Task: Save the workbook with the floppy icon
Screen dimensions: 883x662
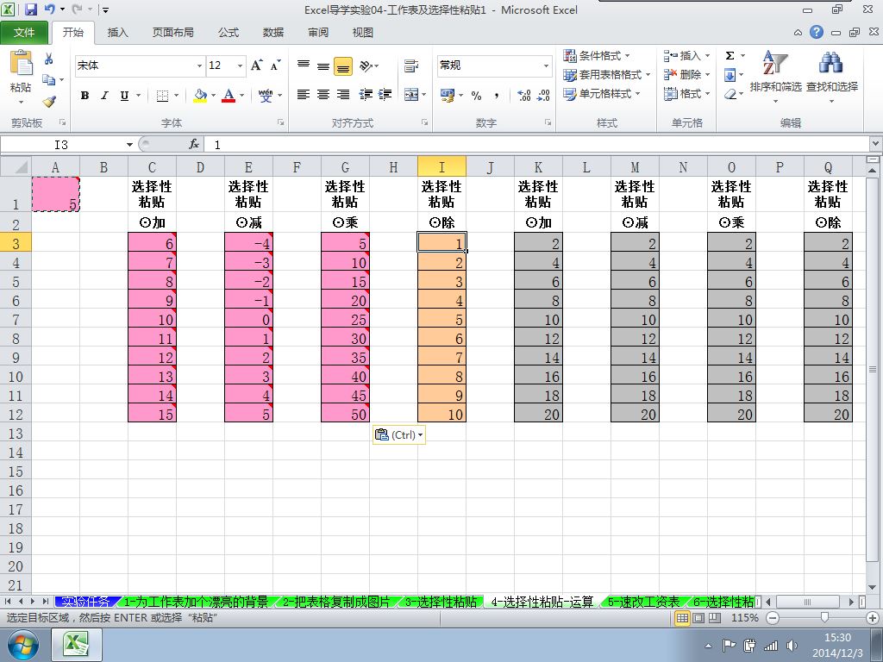Action: (30, 9)
